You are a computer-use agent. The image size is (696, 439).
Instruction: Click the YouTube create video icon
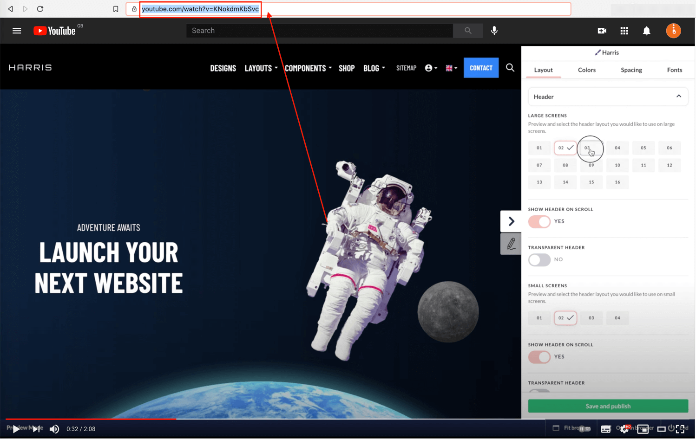tap(602, 31)
